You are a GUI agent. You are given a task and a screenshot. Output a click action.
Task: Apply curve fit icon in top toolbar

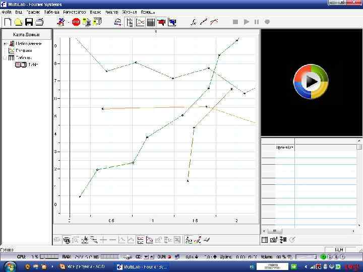tap(214, 22)
